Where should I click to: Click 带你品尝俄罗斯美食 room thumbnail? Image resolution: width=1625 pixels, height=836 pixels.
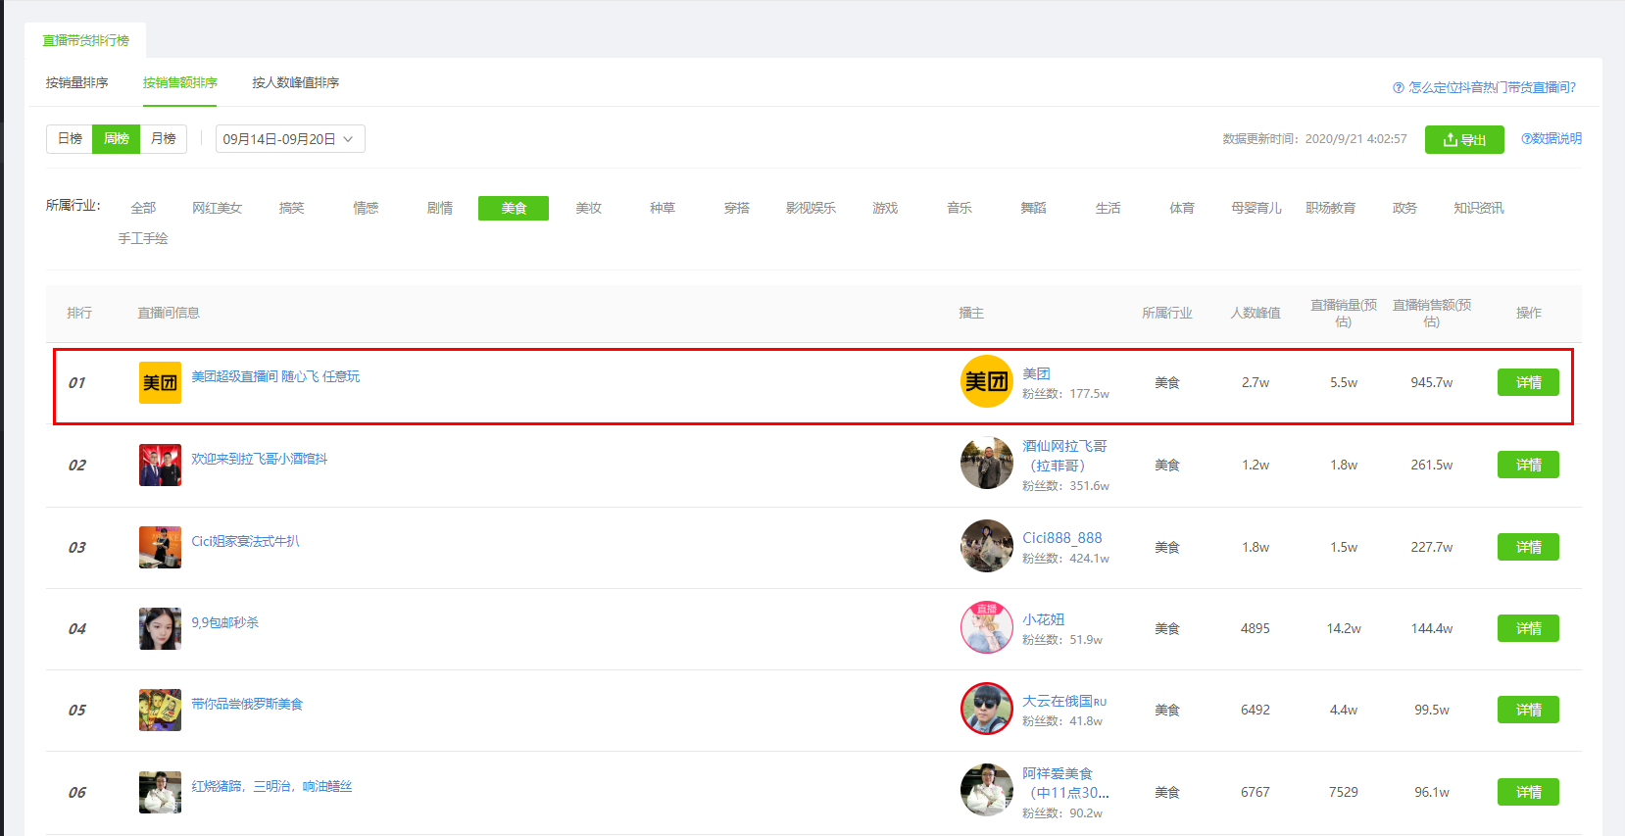click(160, 710)
